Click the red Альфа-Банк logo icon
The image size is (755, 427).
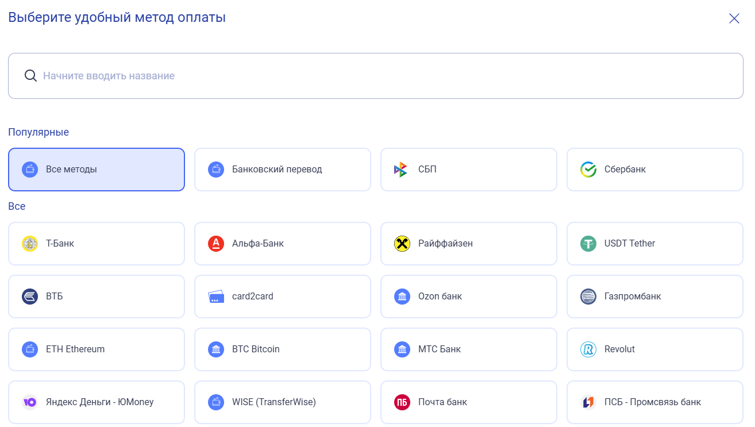click(216, 244)
